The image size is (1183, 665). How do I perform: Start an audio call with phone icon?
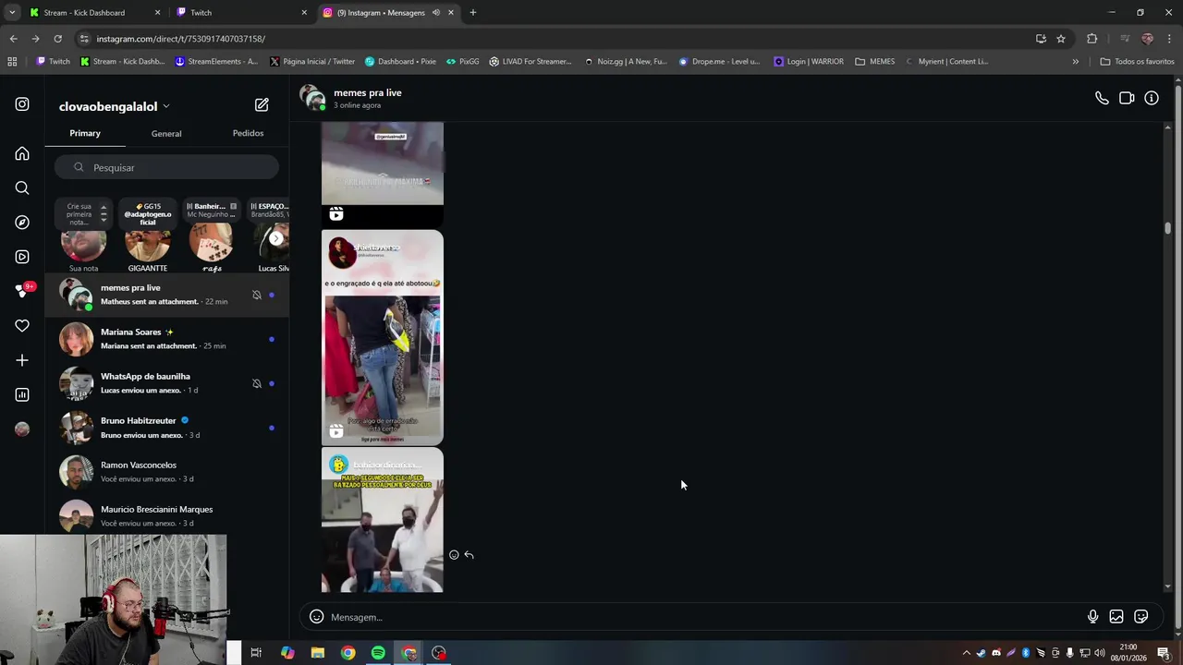[x=1102, y=98]
